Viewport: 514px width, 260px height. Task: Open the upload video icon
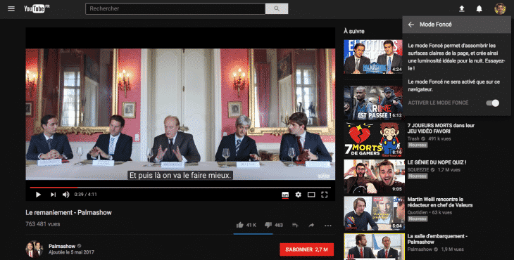coord(462,8)
